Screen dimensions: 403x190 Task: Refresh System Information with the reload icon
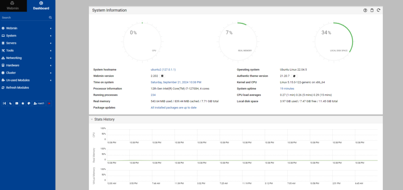378,10
